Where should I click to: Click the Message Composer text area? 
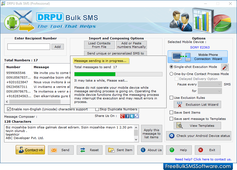[x=69, y=134]
